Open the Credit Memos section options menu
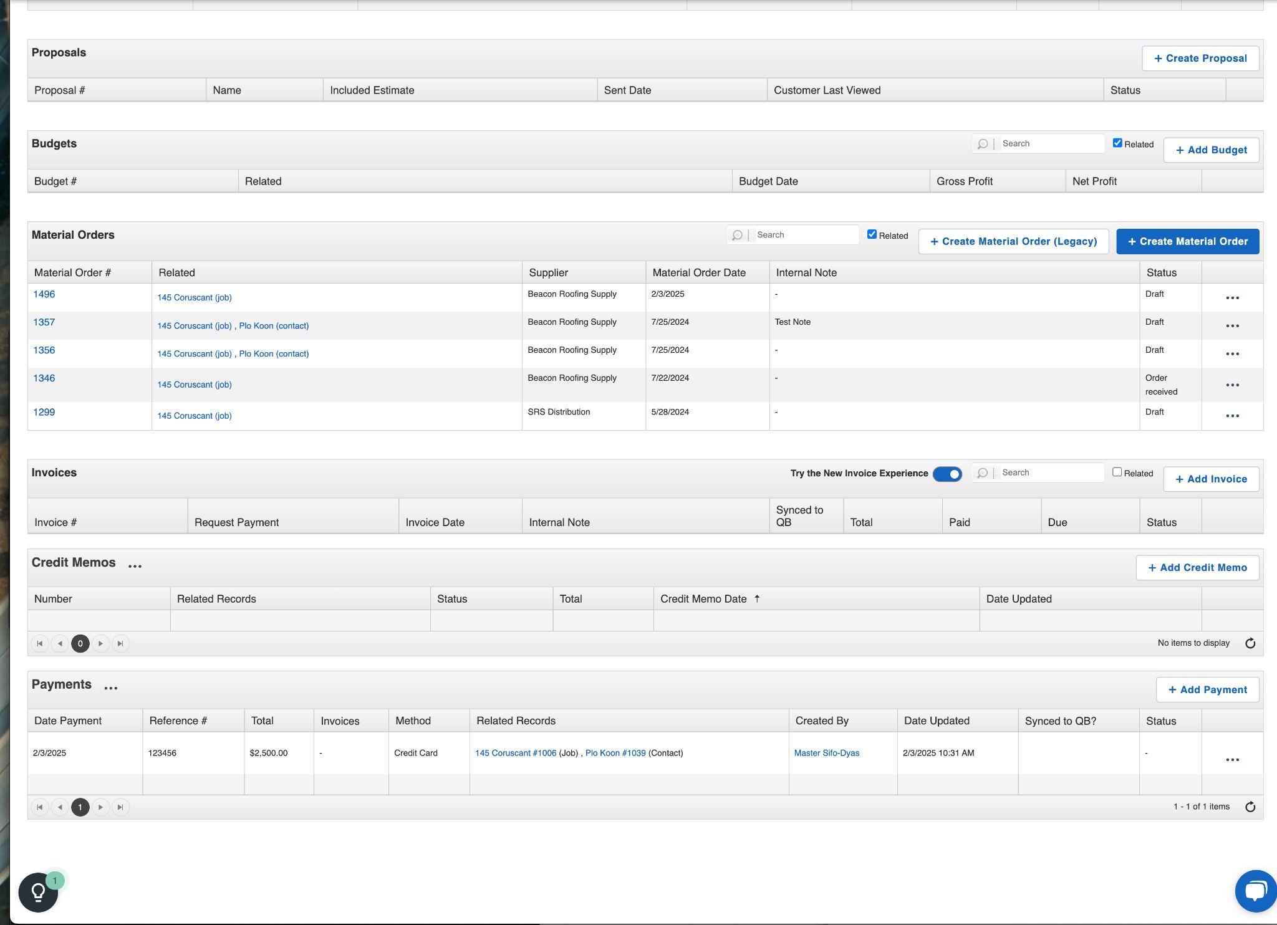 135,566
